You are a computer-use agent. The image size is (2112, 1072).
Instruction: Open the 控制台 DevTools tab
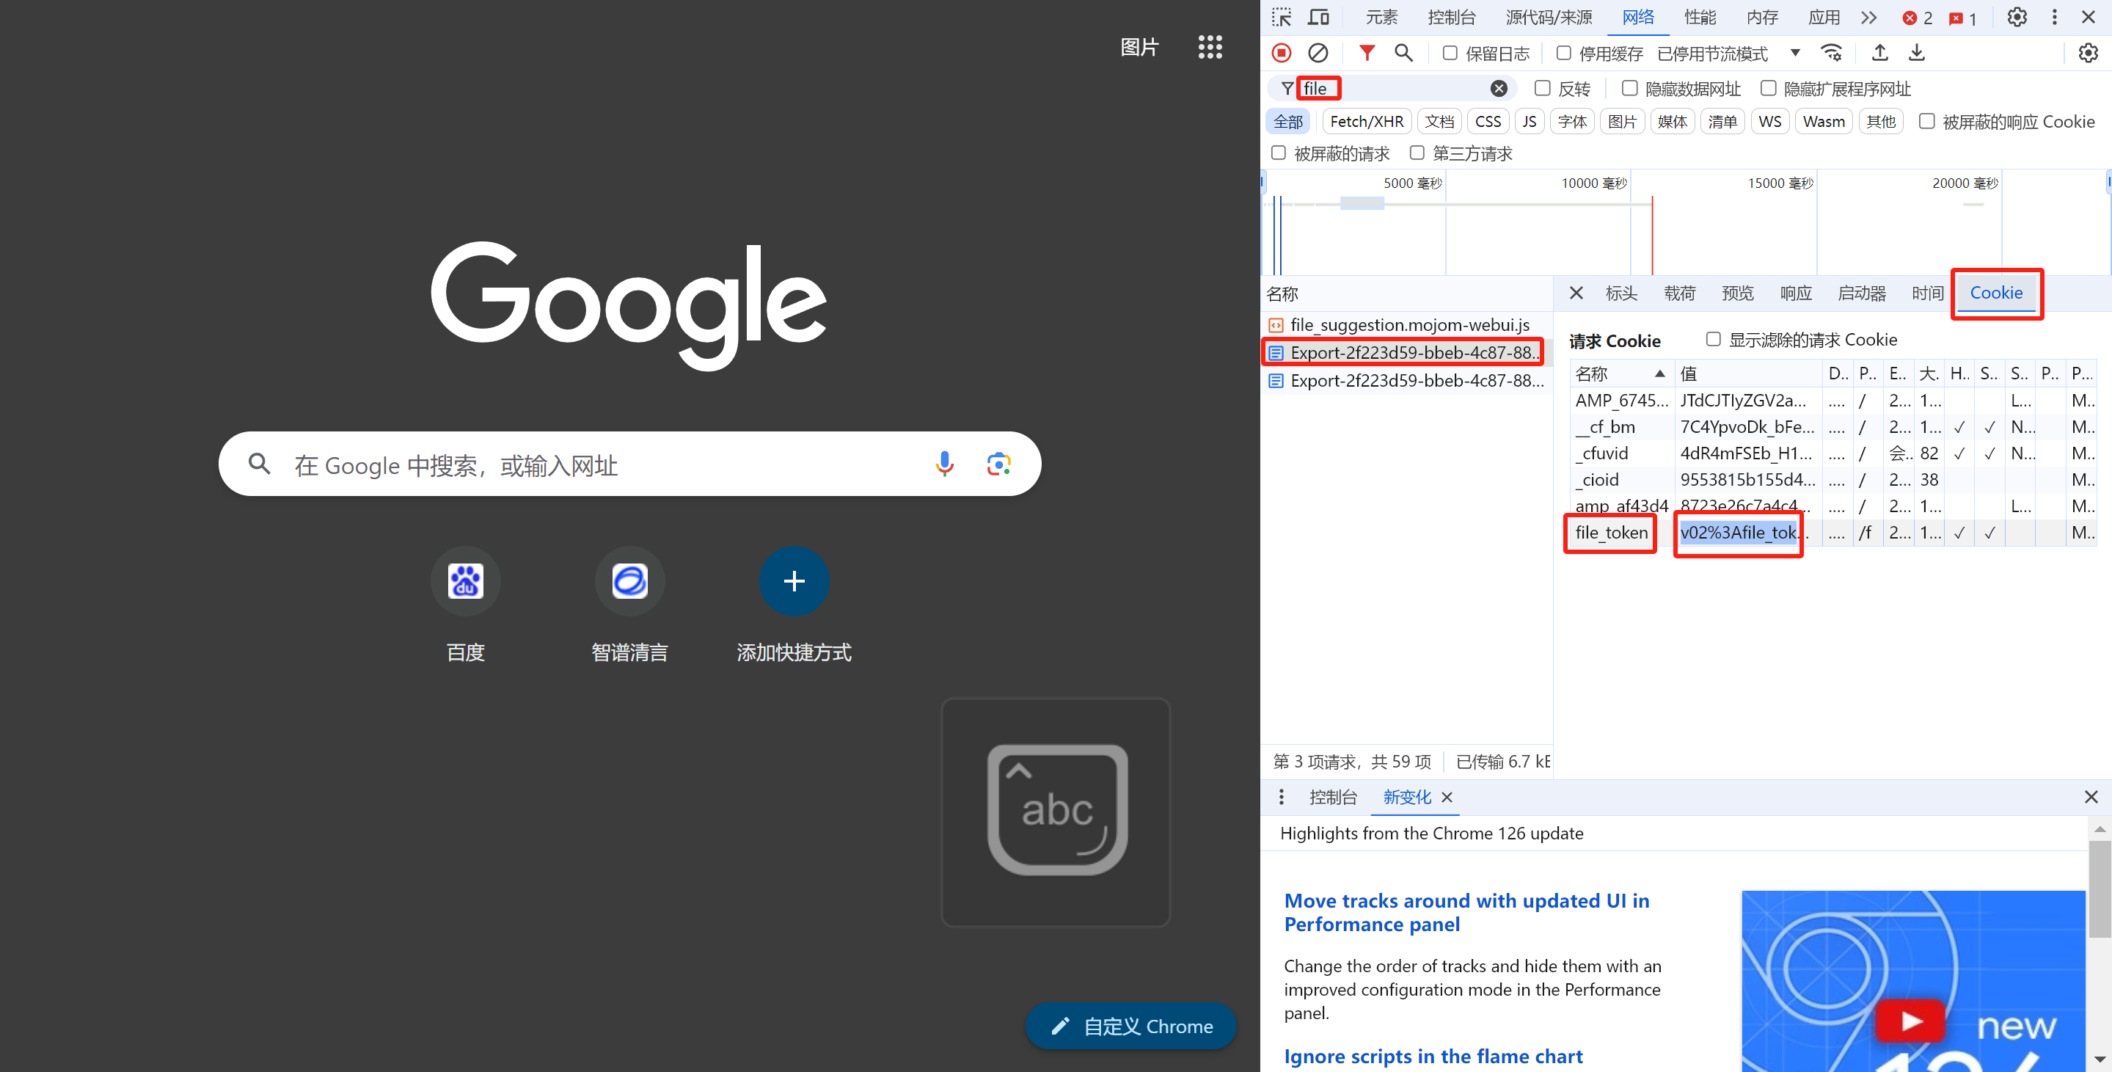(x=1450, y=17)
